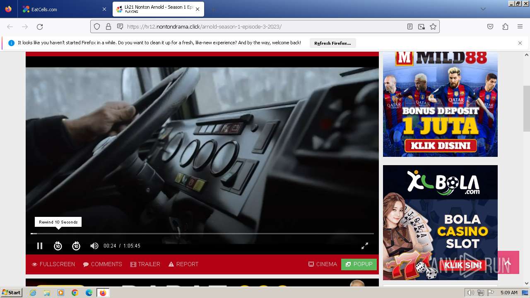Screen dimensions: 530x298
Task: Launch Google Chrome from taskbar
Action: tap(75, 293)
